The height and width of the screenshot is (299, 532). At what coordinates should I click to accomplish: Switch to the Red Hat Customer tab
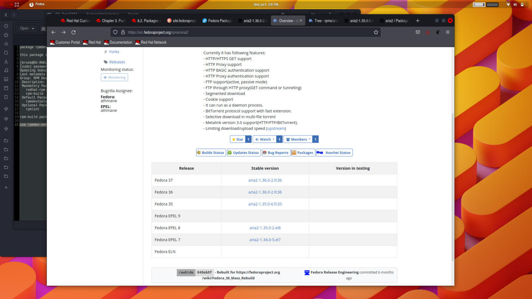76,21
